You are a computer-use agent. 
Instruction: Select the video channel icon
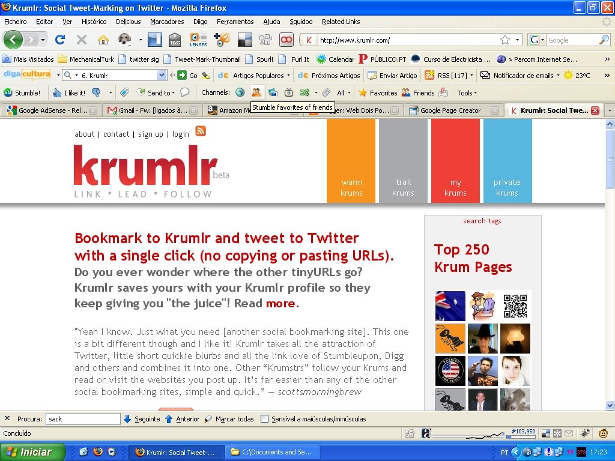(x=289, y=92)
